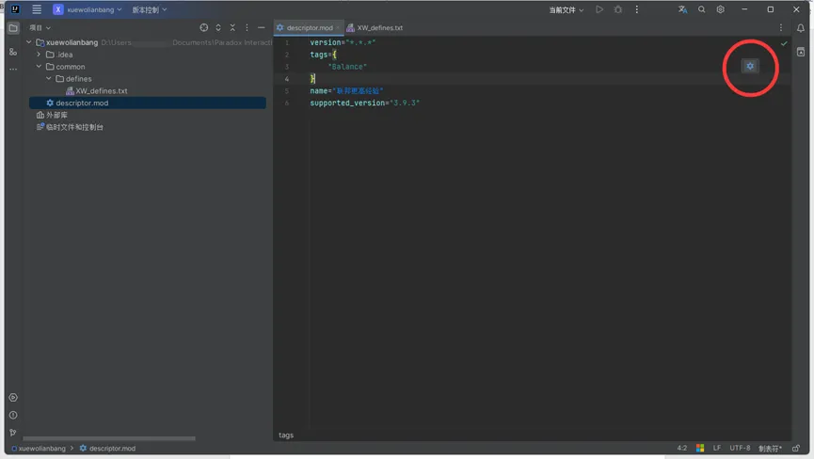Collapse all nodes in the project tree
814x459 pixels.
(232, 28)
